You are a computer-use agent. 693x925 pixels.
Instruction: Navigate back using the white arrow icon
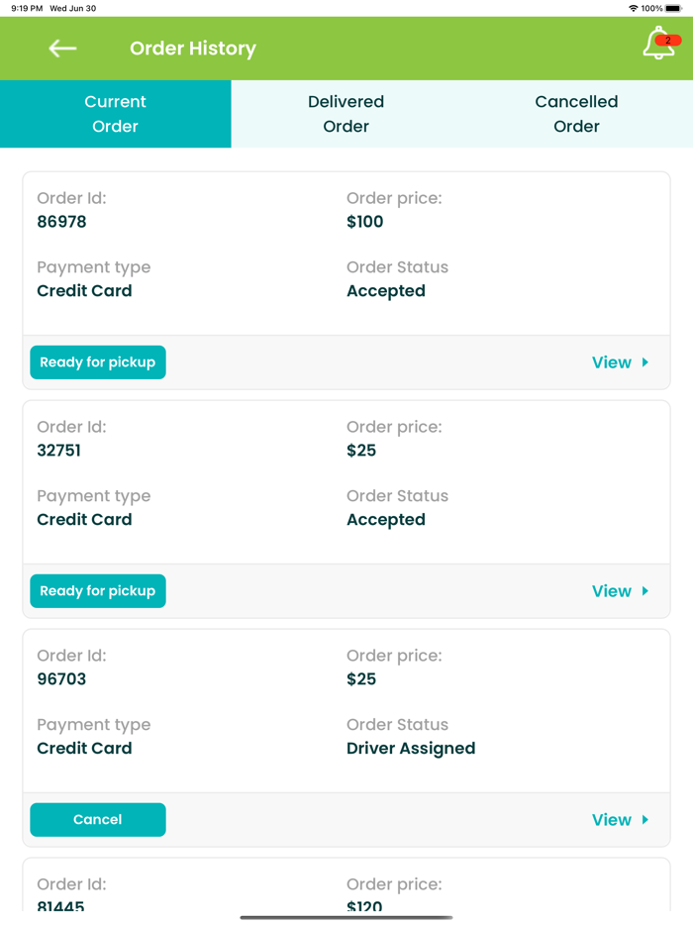61,48
